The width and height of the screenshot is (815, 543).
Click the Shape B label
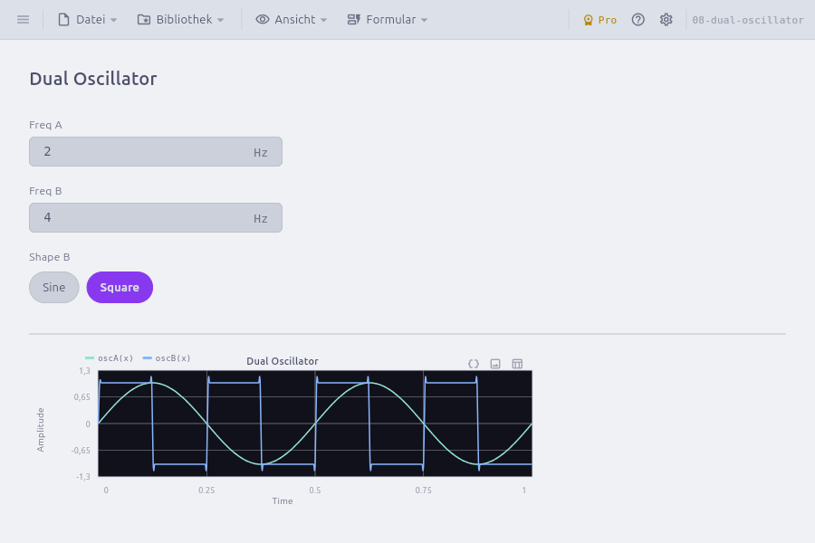(50, 257)
